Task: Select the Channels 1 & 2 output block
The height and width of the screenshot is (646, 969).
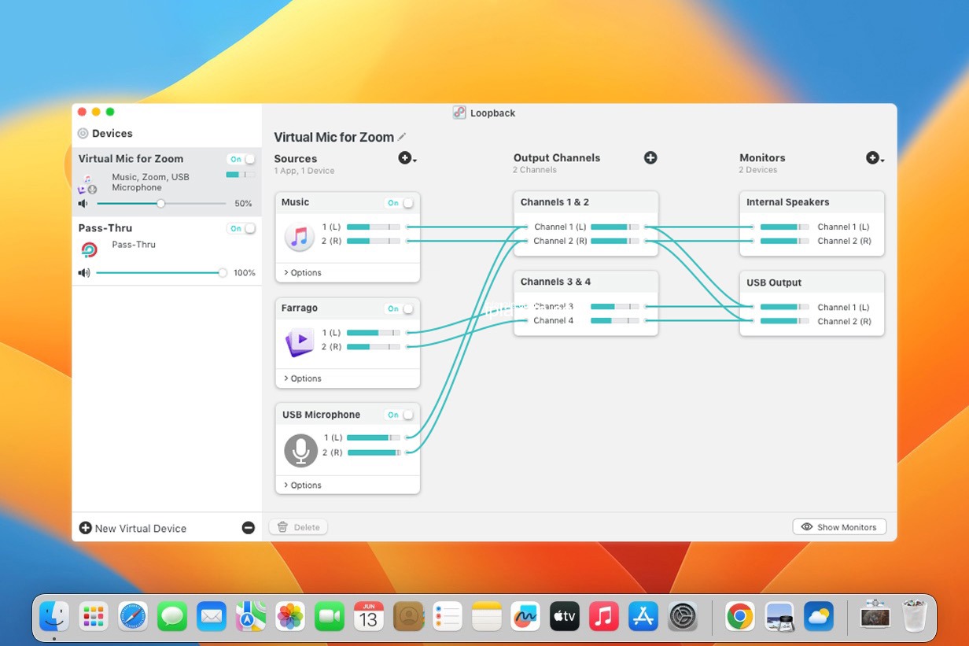Action: [x=586, y=224]
